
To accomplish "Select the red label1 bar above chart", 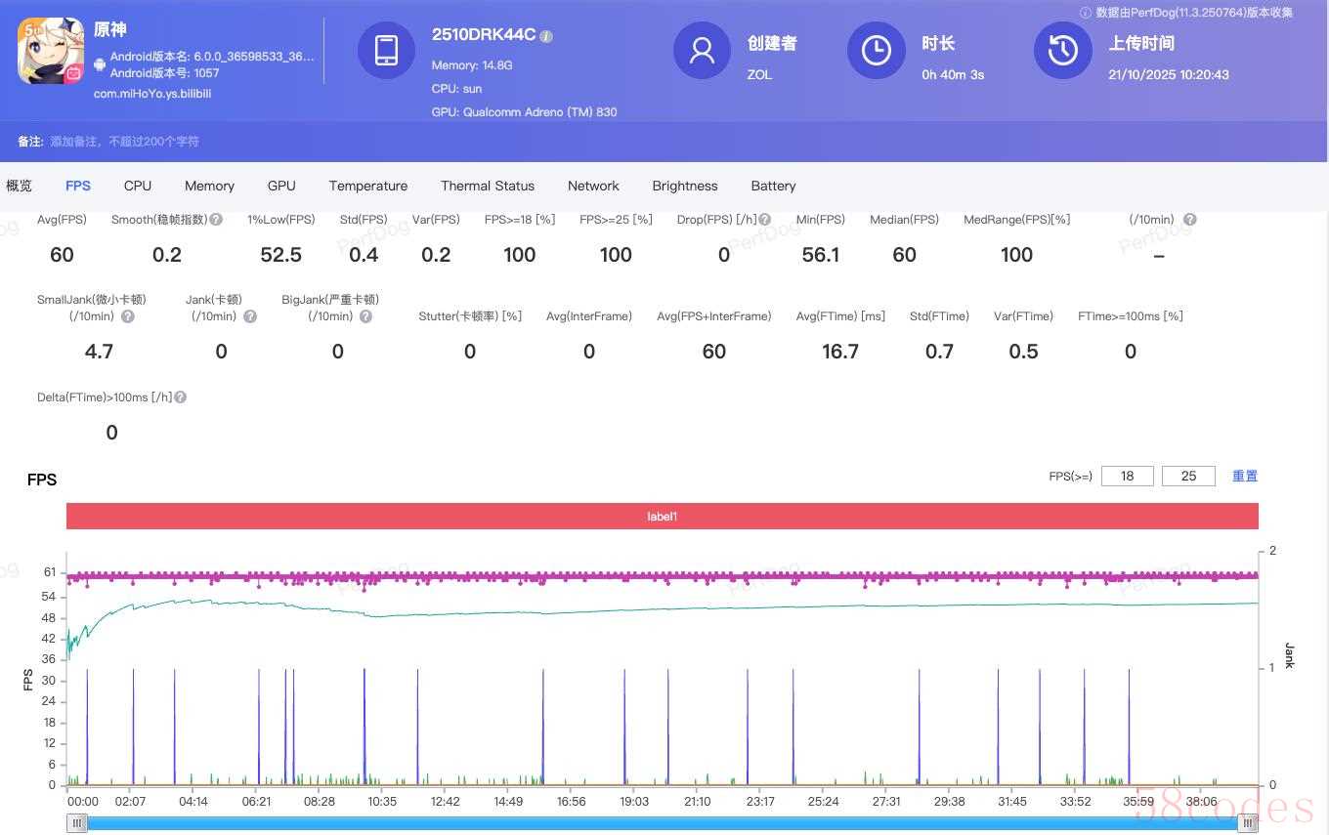I will coord(662,516).
